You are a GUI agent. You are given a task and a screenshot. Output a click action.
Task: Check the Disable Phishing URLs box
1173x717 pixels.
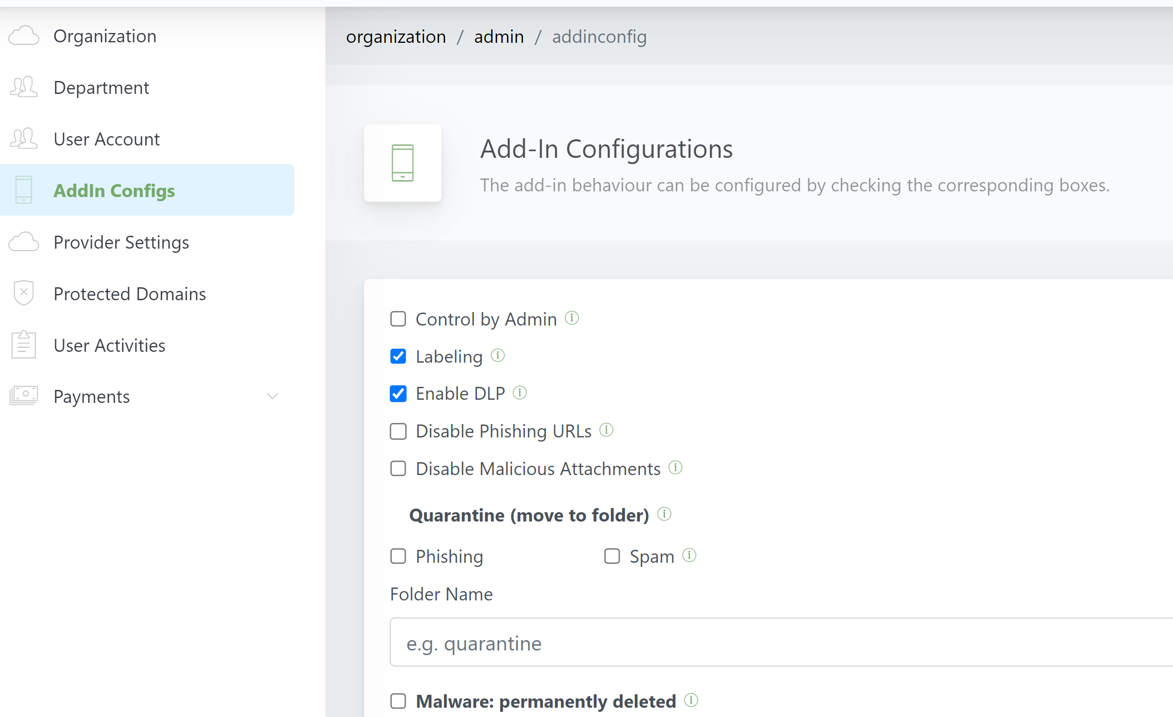point(398,431)
